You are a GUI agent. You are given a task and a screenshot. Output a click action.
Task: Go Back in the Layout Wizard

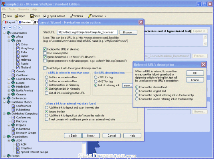73,136
